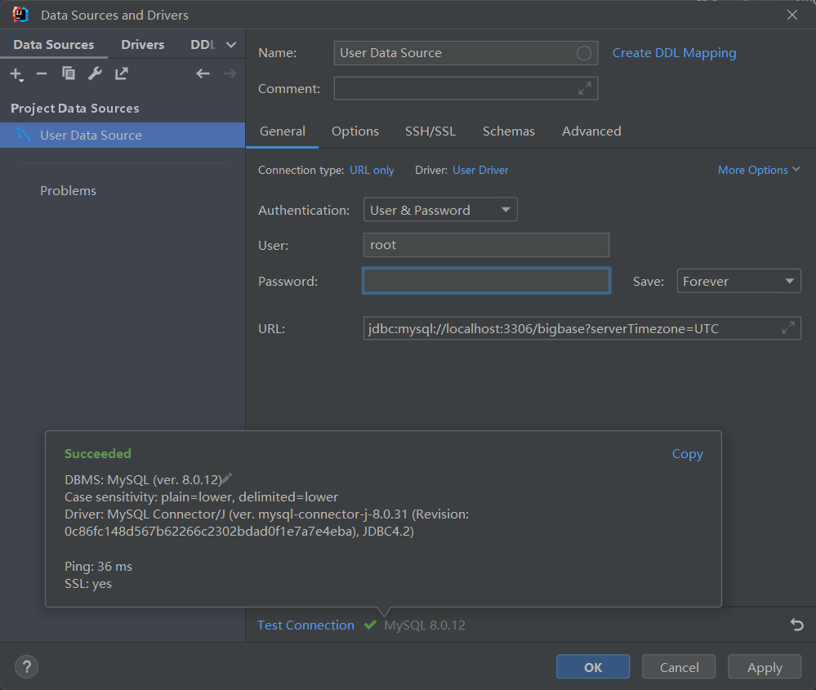Close the Data Sources and Drivers dialog
Screen dimensions: 816x690
[792, 15]
